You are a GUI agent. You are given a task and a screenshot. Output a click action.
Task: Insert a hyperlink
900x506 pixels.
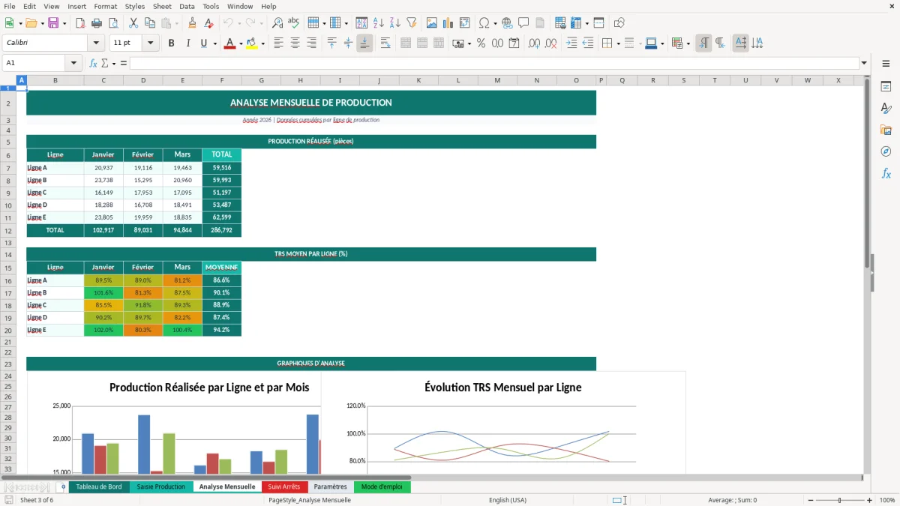pyautogui.click(x=507, y=23)
